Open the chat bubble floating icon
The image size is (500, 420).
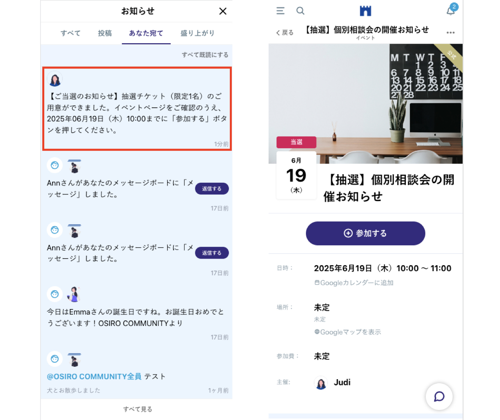[439, 397]
